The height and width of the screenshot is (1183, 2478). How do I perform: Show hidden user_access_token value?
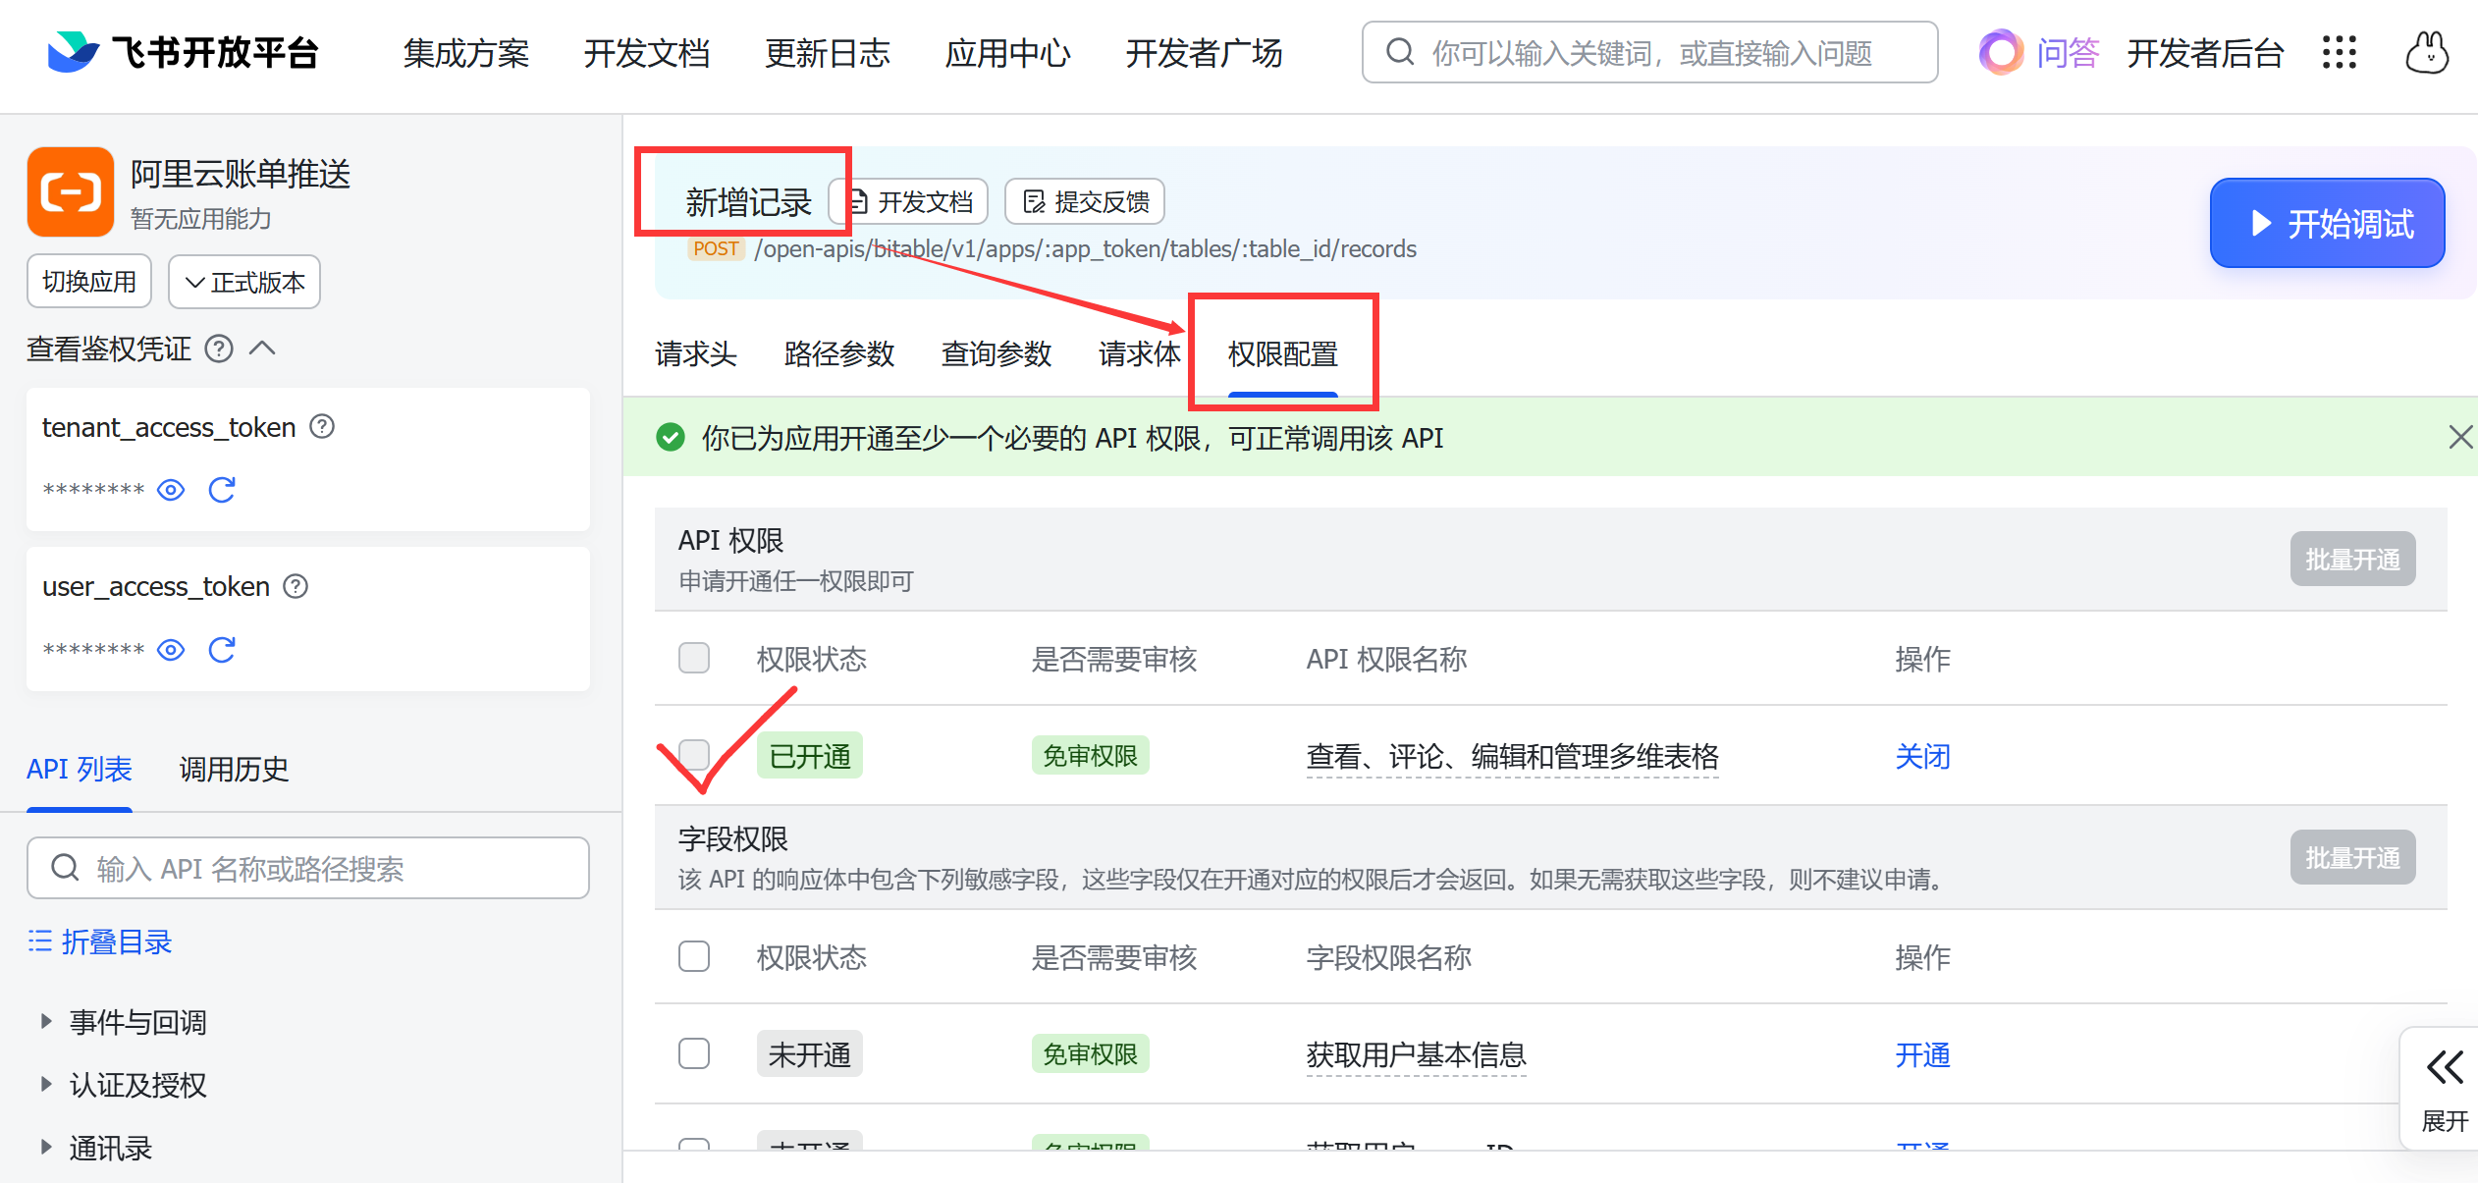[x=171, y=650]
